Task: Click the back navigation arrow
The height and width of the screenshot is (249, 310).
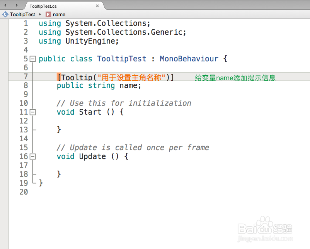Action: click(x=5, y=5)
